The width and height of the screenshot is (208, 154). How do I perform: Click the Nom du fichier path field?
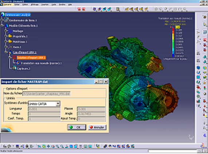point(46,94)
